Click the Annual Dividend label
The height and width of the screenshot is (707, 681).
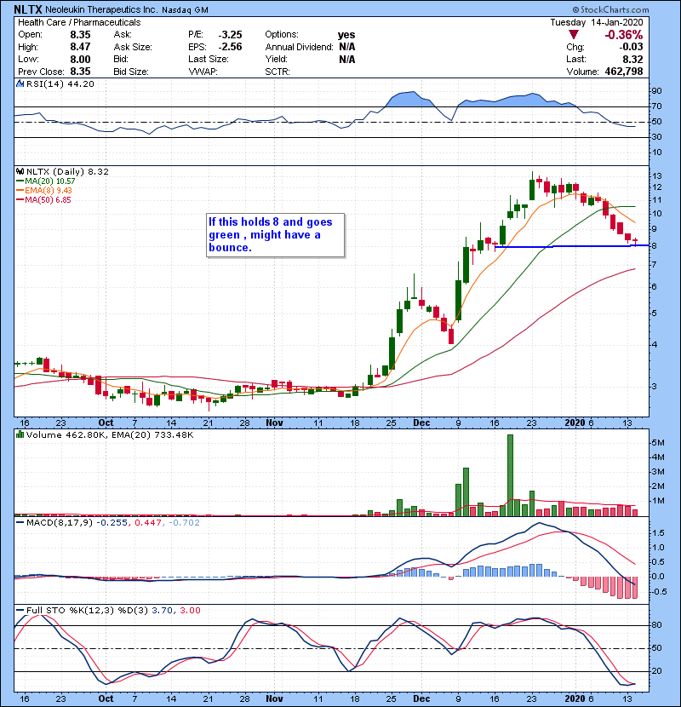300,47
